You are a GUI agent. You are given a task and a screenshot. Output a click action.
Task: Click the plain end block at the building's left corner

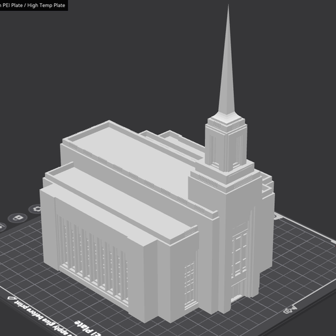pyautogui.click(x=48, y=227)
